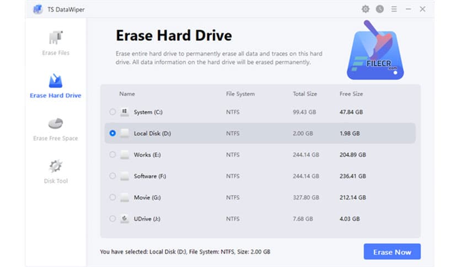This screenshot has height=267, width=461.
Task: Click the File System column header
Action: click(x=240, y=94)
